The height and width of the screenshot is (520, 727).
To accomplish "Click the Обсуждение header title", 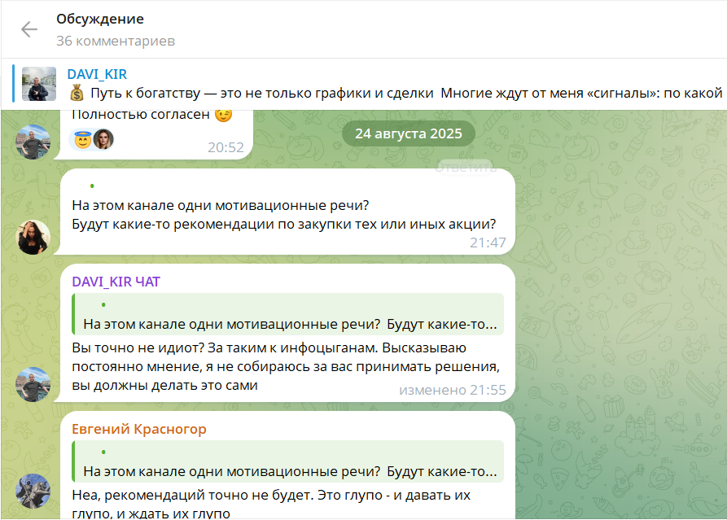I will pyautogui.click(x=100, y=19).
